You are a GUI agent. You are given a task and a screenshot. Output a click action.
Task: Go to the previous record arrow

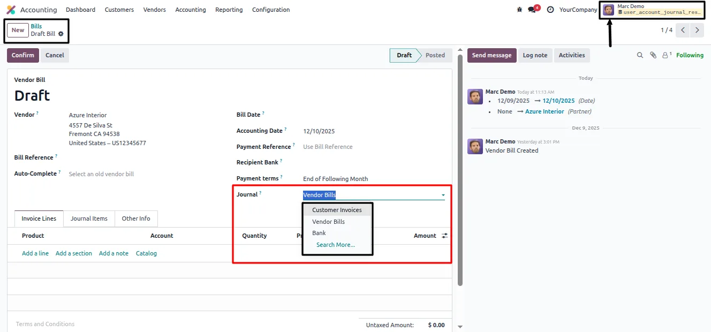(683, 31)
